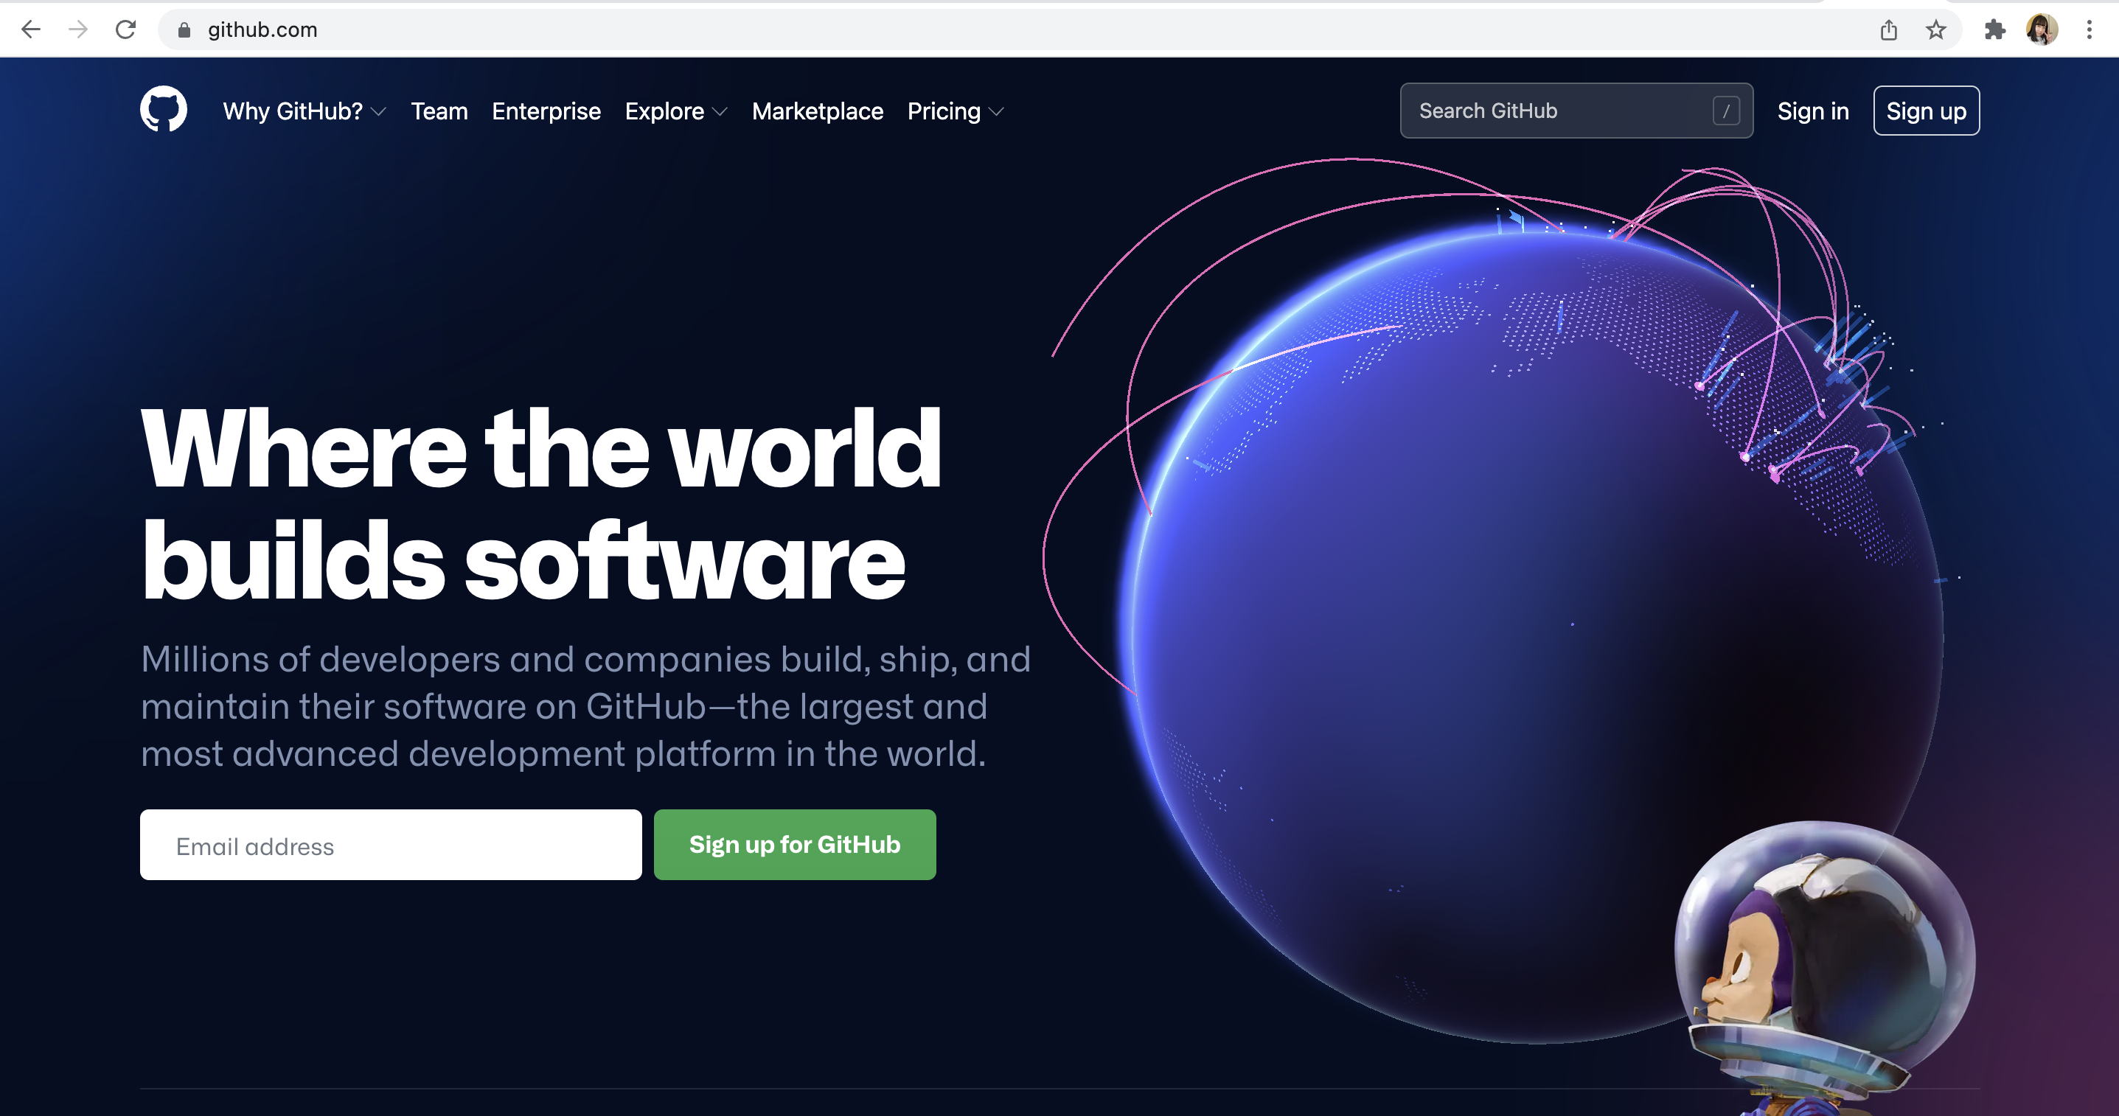
Task: Click the Team navigation menu item
Action: tap(439, 111)
